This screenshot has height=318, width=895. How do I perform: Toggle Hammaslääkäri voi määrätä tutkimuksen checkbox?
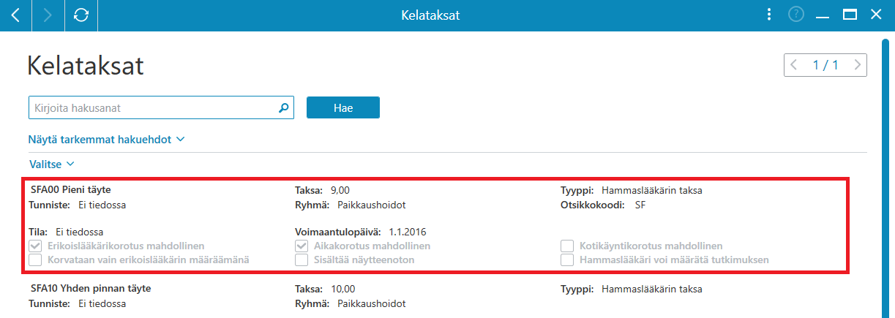pyautogui.click(x=567, y=260)
